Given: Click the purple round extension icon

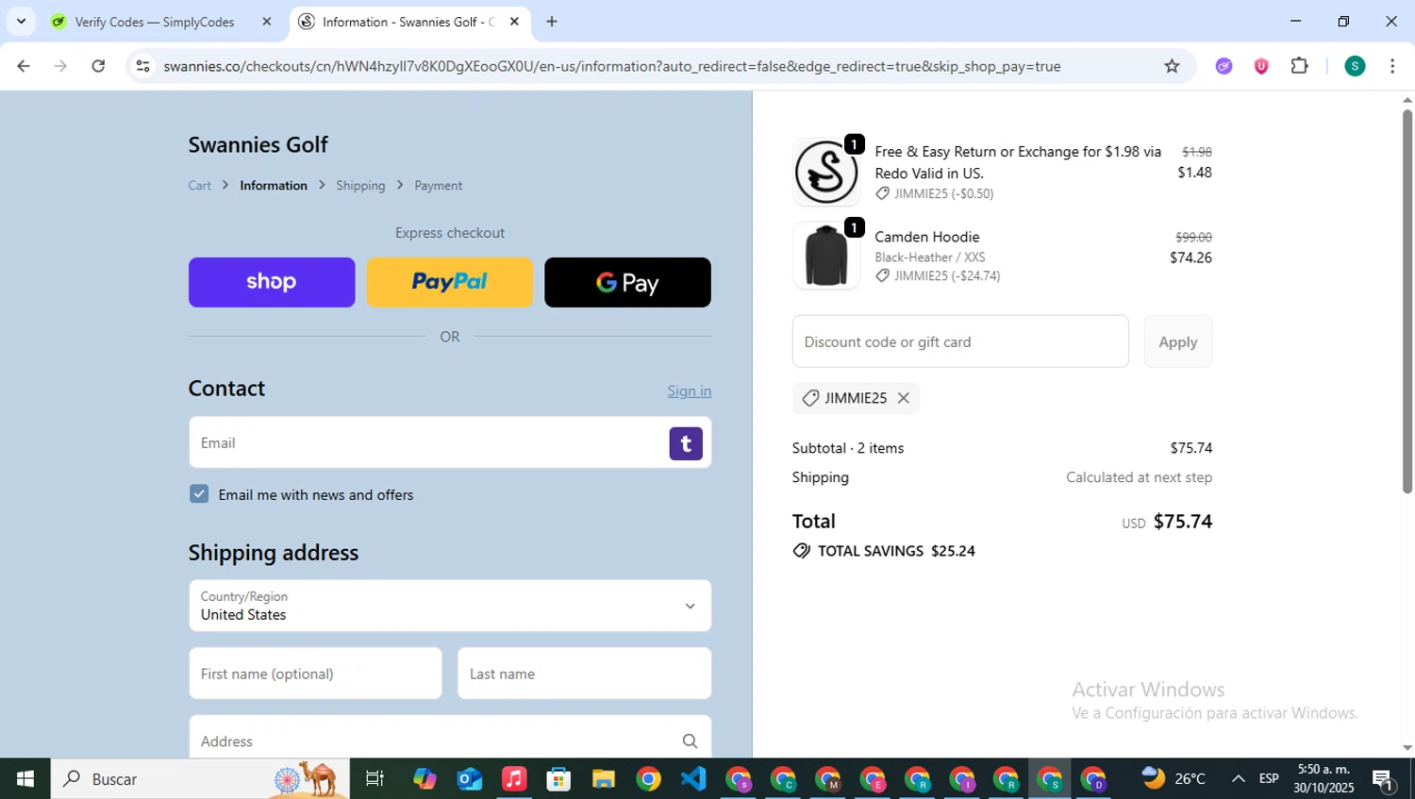Looking at the screenshot, I should click(1224, 66).
